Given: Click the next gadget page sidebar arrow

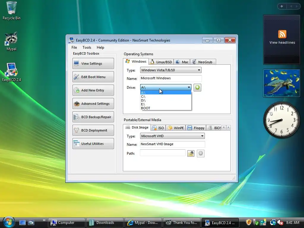Looking at the screenshot, I should 297,7.
